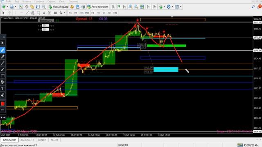Select the blue pen overlay tool
Viewport: 262px width, 147px height.
point(3,50)
